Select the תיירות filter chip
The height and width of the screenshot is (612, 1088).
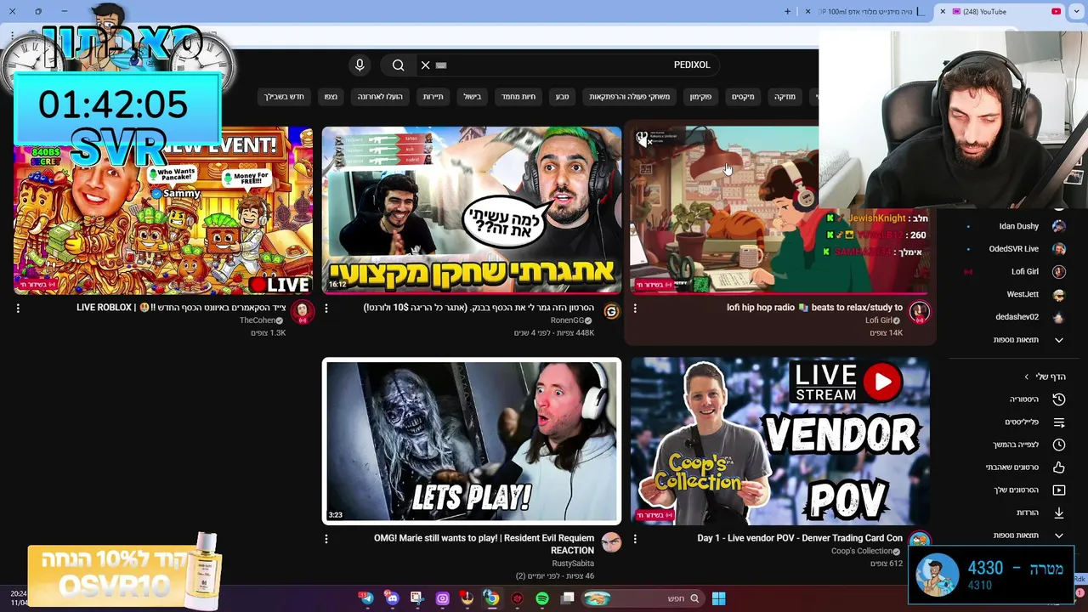(433, 97)
